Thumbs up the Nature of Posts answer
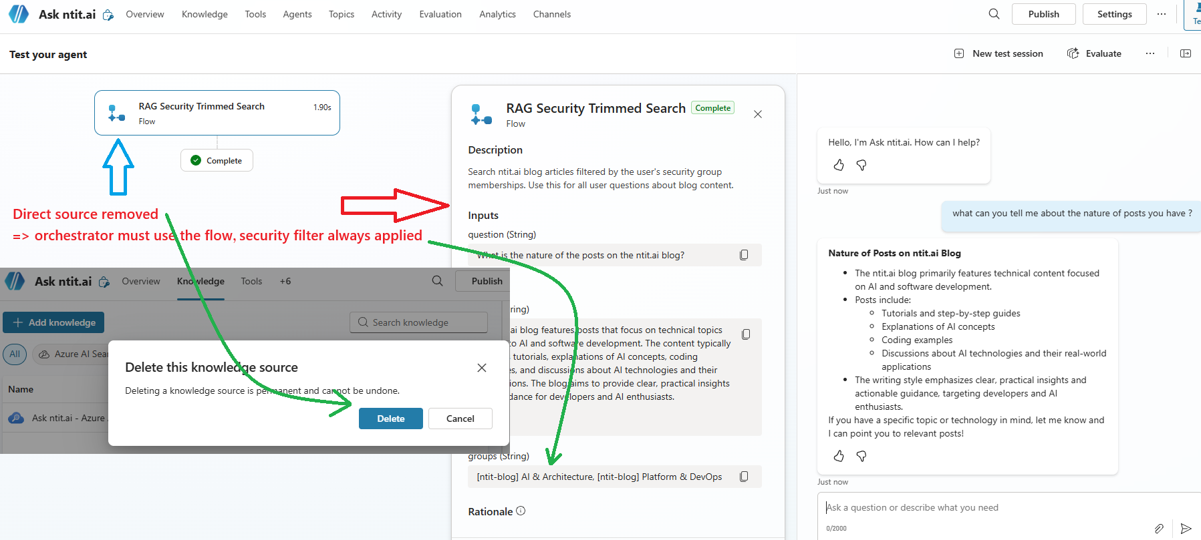 (839, 456)
